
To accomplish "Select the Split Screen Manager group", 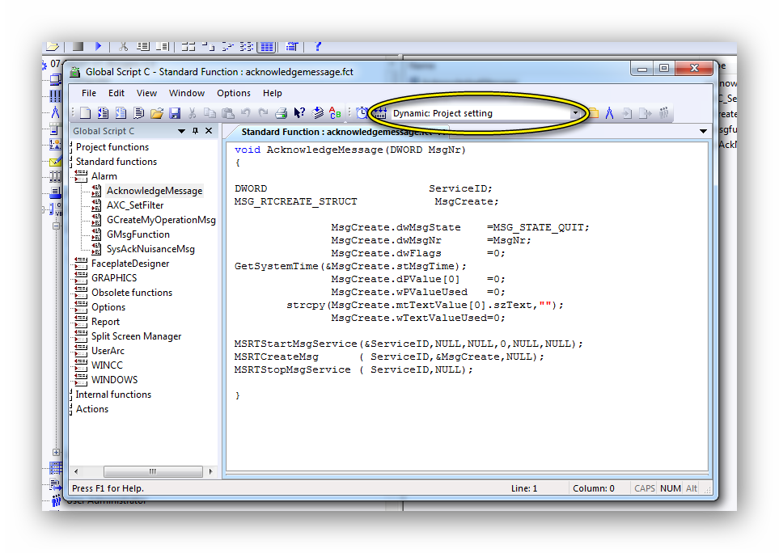I will click(x=136, y=336).
